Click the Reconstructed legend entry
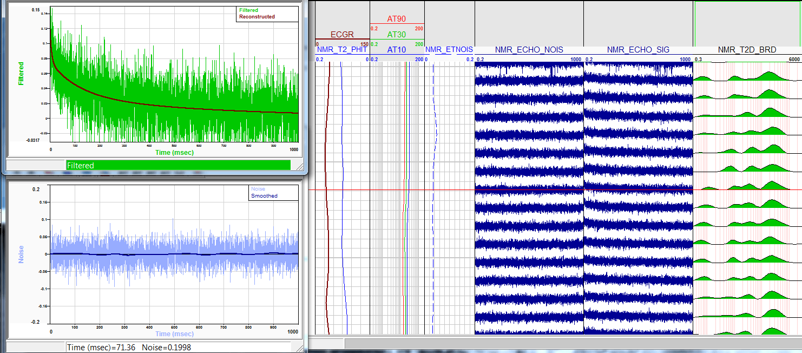 [257, 17]
